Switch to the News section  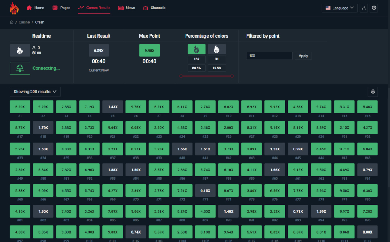tap(127, 8)
